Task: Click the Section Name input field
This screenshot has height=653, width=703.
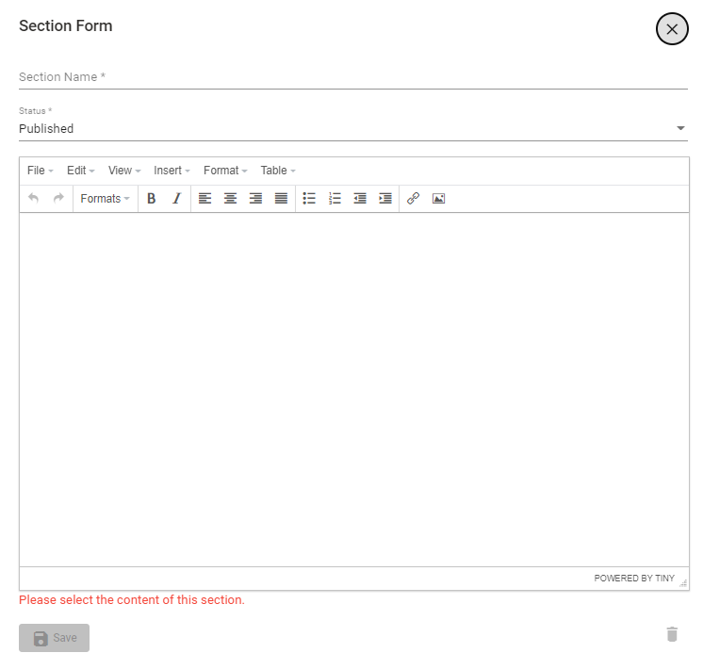Action: point(352,77)
